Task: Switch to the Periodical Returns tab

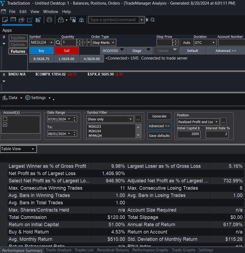Action: tap(113, 250)
